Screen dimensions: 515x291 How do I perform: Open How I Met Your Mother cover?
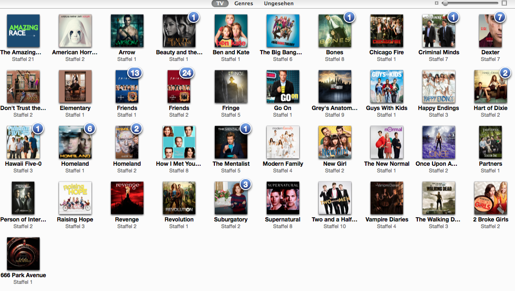tap(179, 142)
